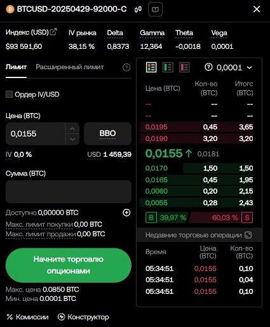Click Начните торговлю опционами button
This screenshot has width=270, height=327.
69,265
